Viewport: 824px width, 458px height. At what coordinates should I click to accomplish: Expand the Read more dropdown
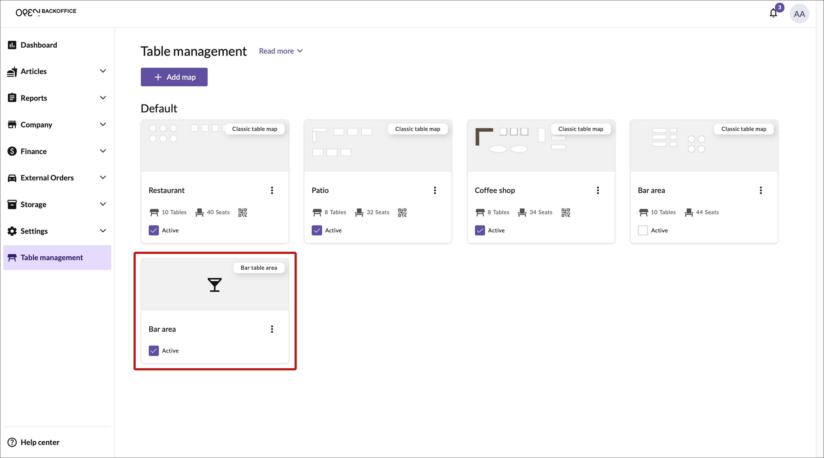click(x=281, y=51)
